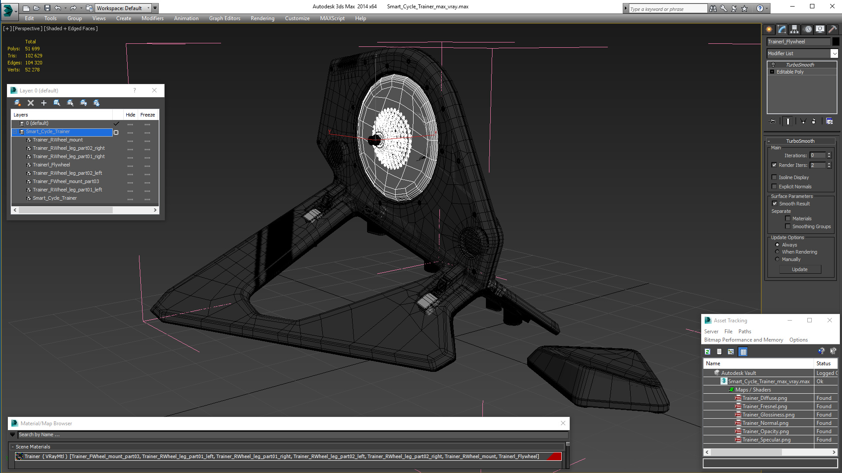Uncheck Smooth Result checkbox
The height and width of the screenshot is (473, 842).
point(774,204)
